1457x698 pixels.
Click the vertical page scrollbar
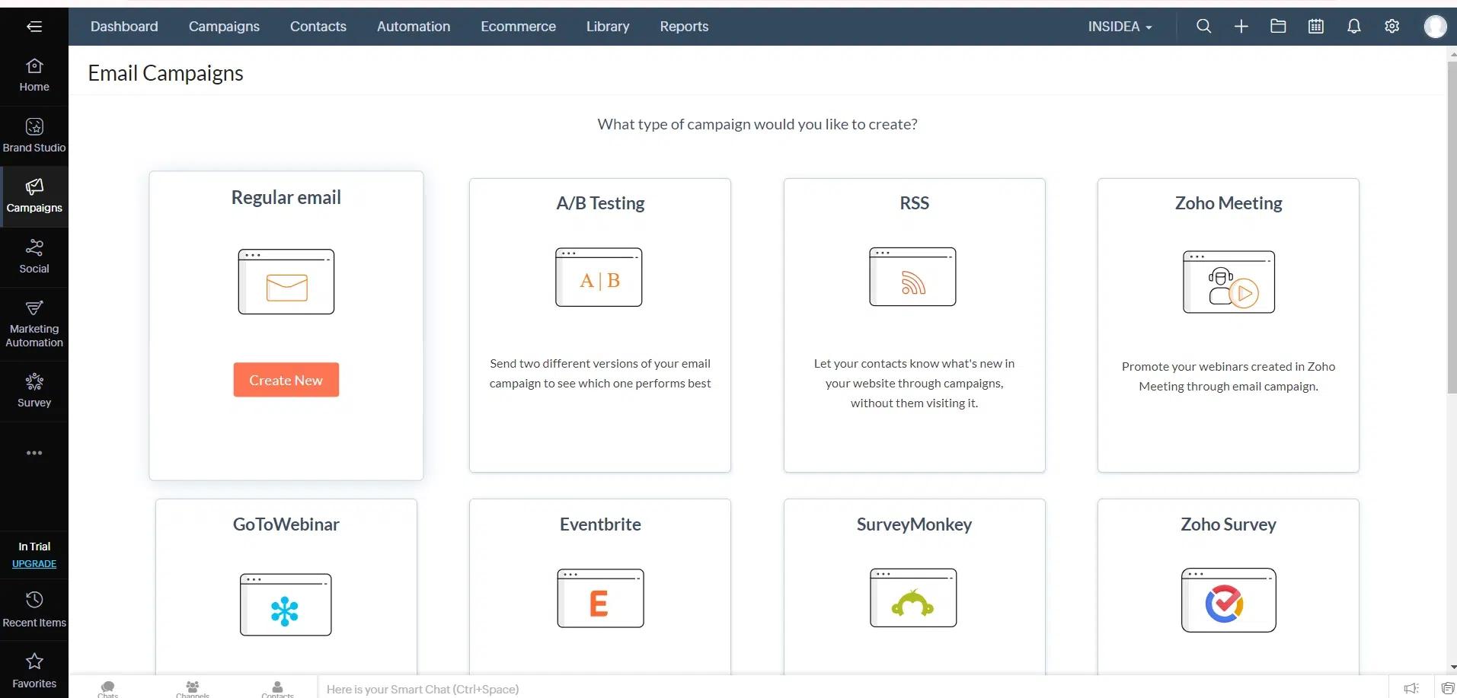point(1452,227)
